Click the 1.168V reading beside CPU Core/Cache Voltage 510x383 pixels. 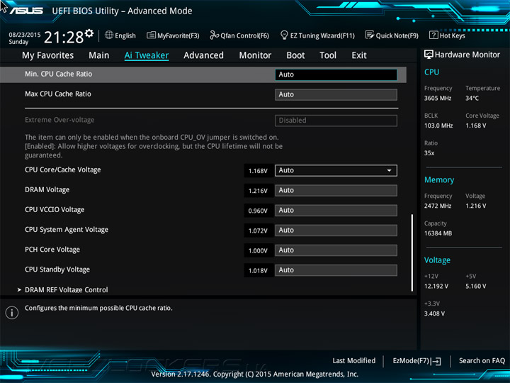point(258,171)
